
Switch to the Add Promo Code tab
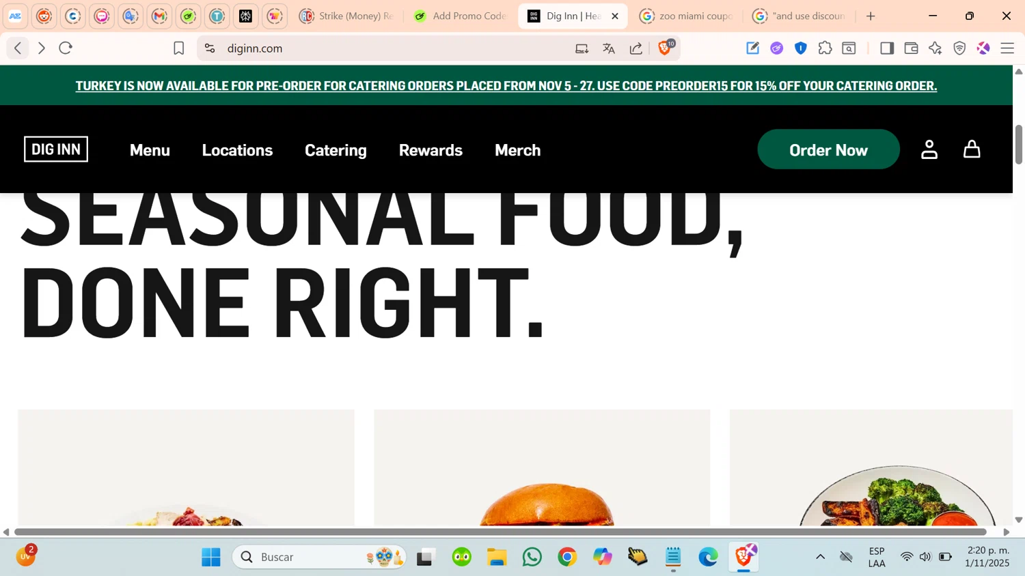pyautogui.click(x=460, y=16)
